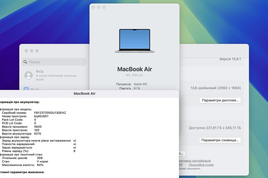Click the M2, 2022 рік subtitle
This screenshot has width=268, height=178.
[135, 75]
